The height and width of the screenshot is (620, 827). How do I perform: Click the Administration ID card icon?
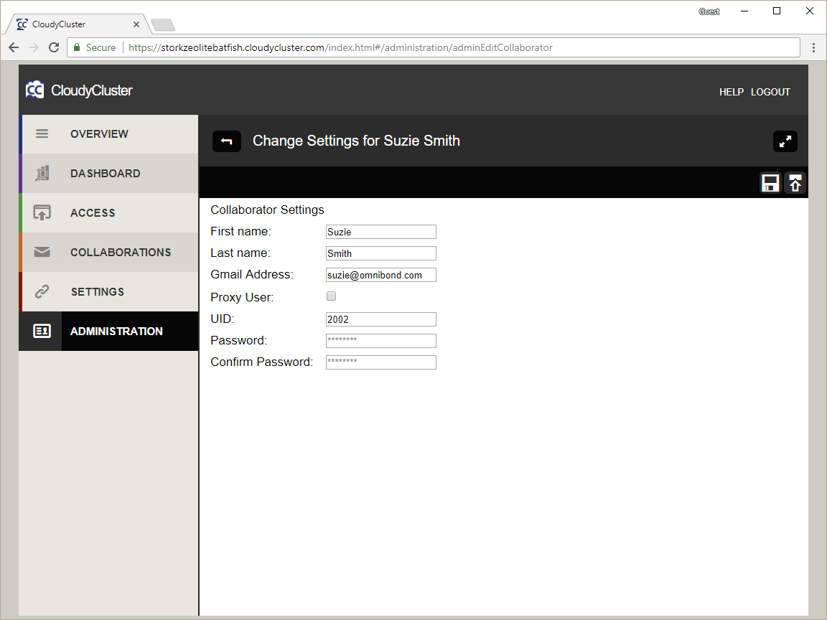tap(42, 331)
